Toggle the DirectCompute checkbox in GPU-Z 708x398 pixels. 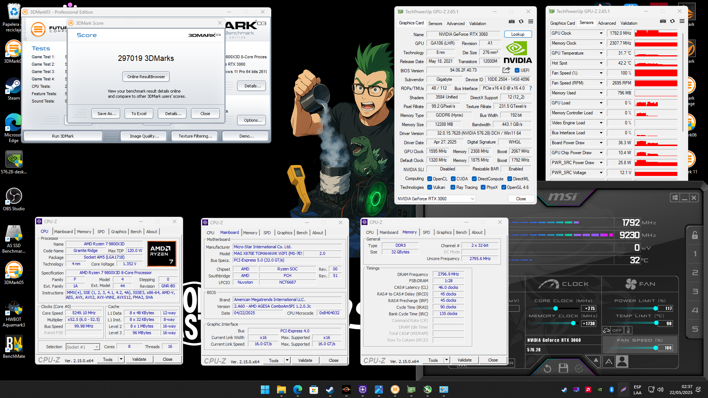click(x=474, y=179)
